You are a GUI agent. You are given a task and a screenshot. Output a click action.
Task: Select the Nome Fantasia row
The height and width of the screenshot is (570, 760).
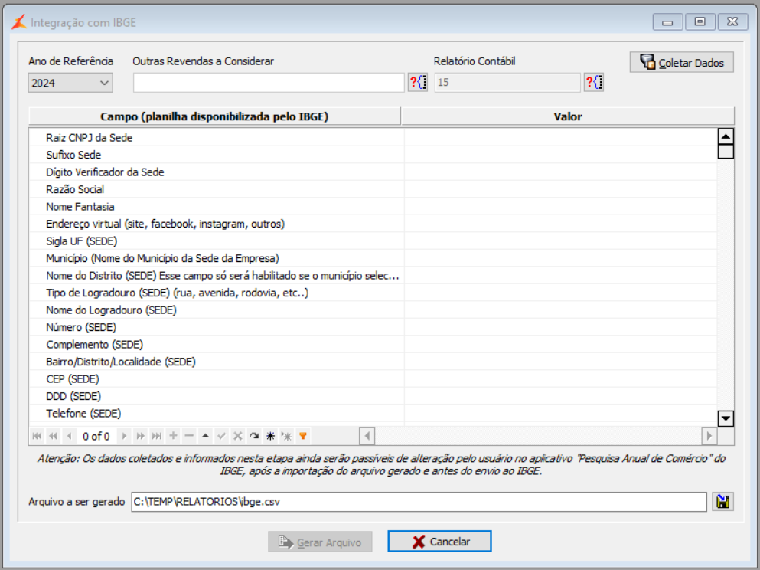pyautogui.click(x=373, y=207)
